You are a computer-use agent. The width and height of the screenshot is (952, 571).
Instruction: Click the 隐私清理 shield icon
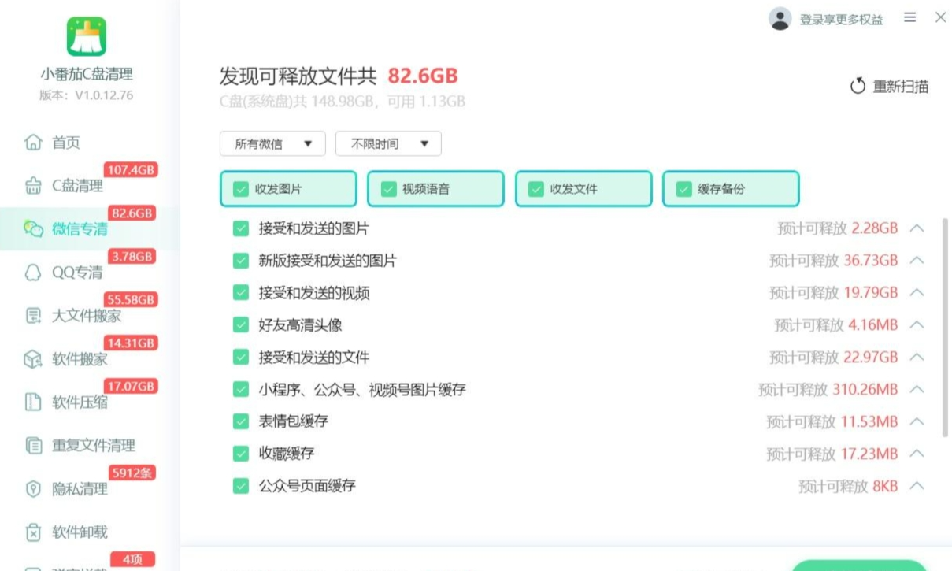tap(33, 489)
